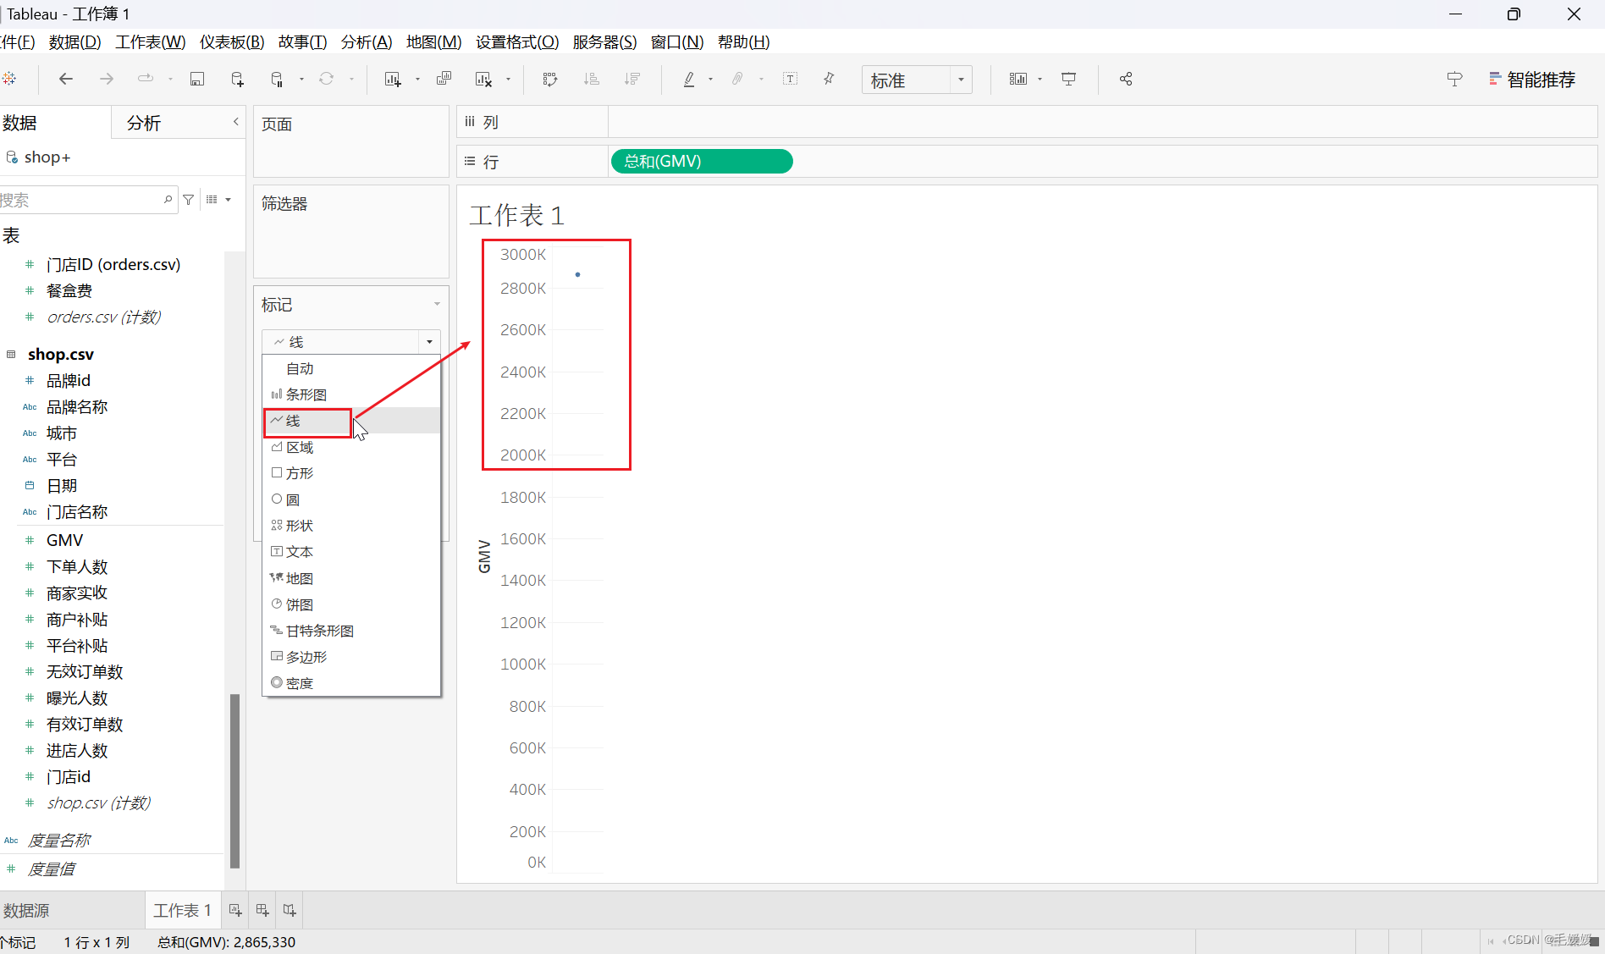The height and width of the screenshot is (954, 1605).
Task: Collapse the data pane with the chevron
Action: click(x=236, y=122)
